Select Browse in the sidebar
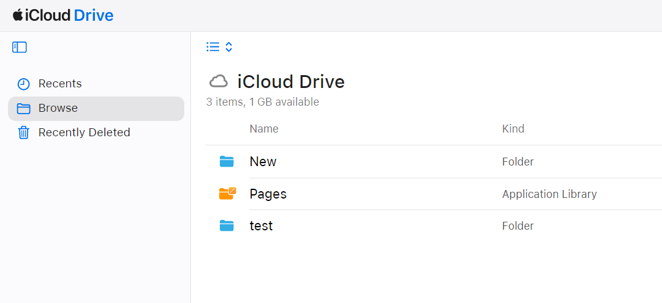Image resolution: width=662 pixels, height=303 pixels. [x=58, y=108]
